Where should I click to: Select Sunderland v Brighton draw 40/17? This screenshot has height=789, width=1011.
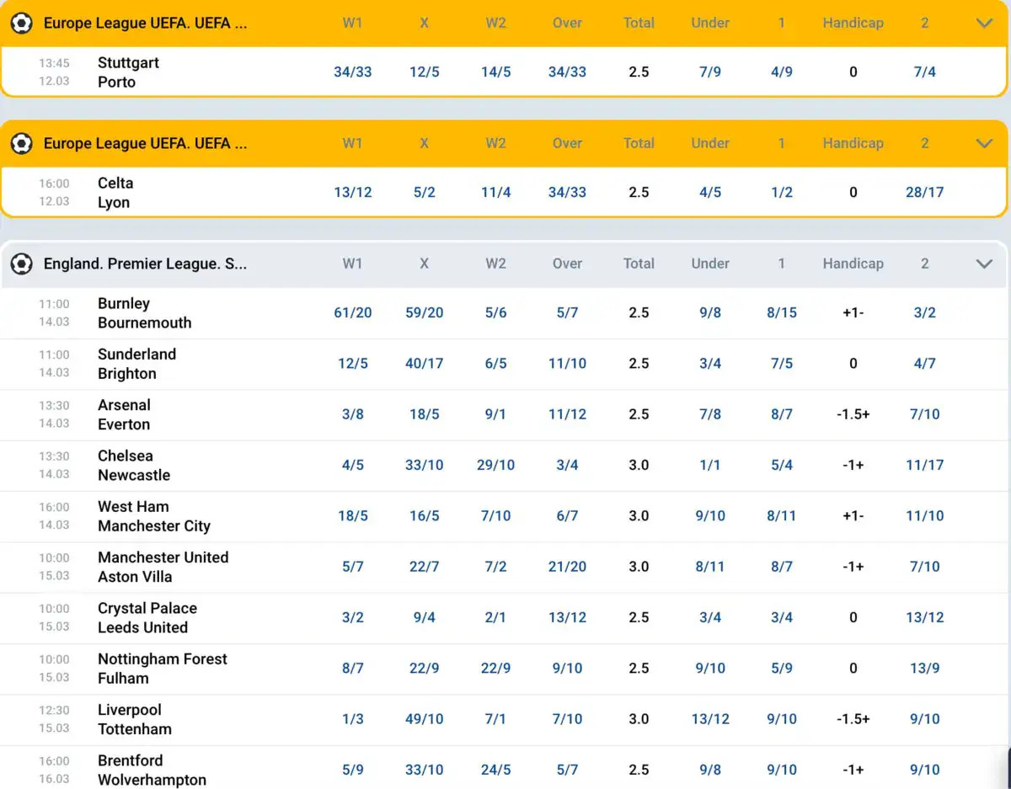coord(424,363)
